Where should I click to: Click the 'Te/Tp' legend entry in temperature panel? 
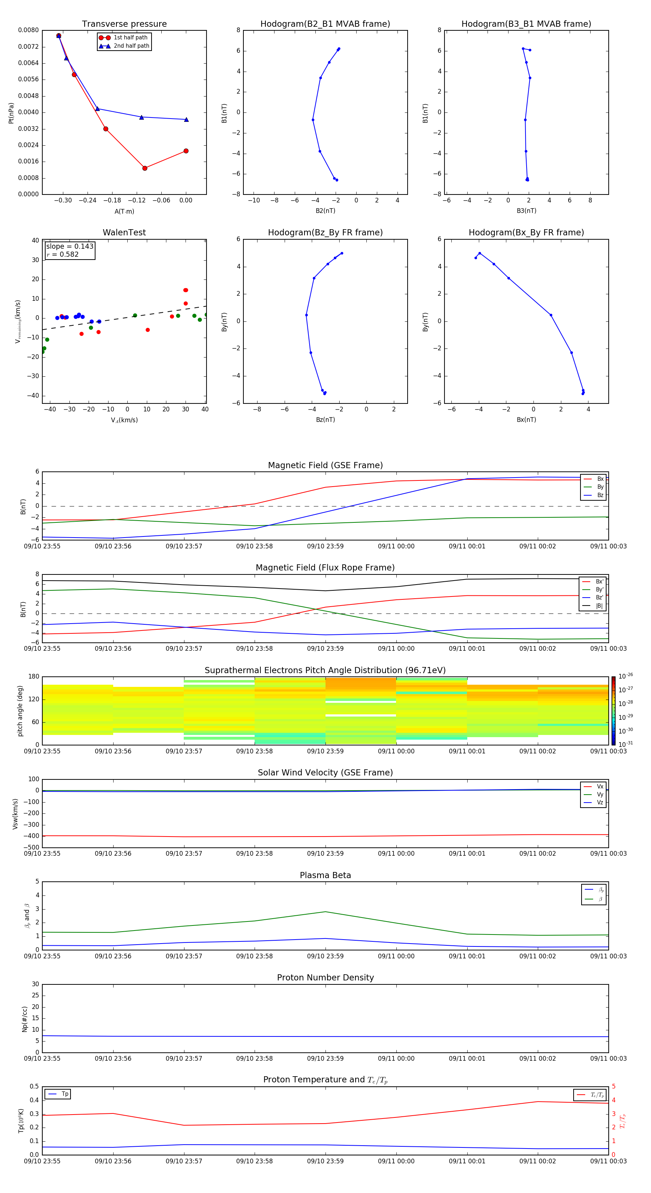[x=590, y=1095]
